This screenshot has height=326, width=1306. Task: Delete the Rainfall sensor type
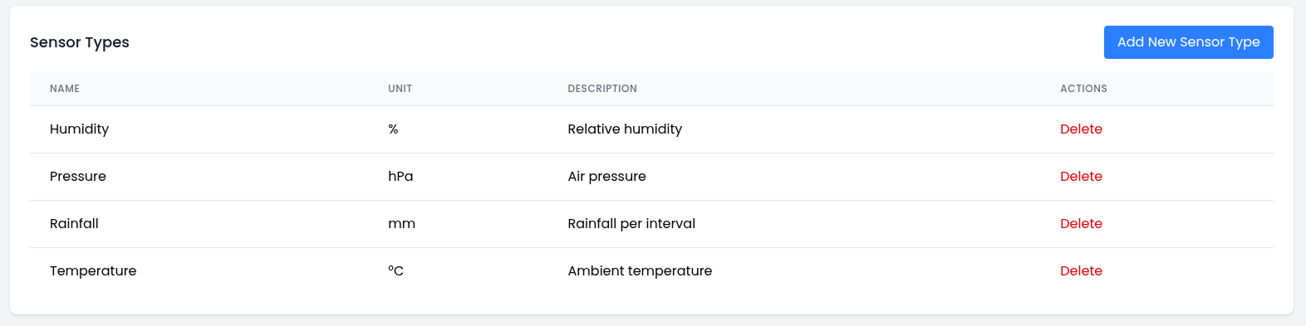click(1081, 224)
